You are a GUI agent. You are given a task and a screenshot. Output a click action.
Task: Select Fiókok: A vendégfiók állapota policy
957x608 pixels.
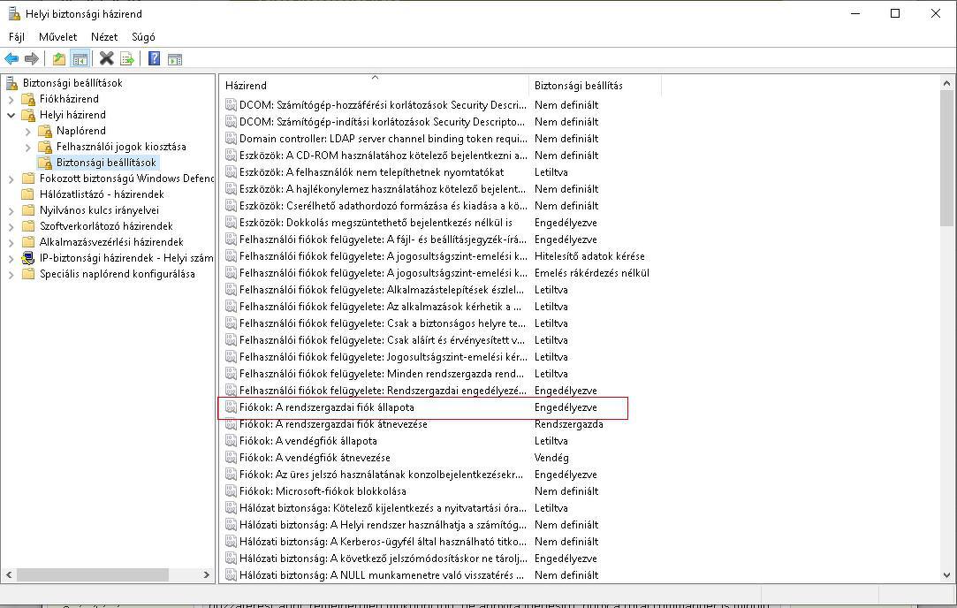pyautogui.click(x=308, y=441)
